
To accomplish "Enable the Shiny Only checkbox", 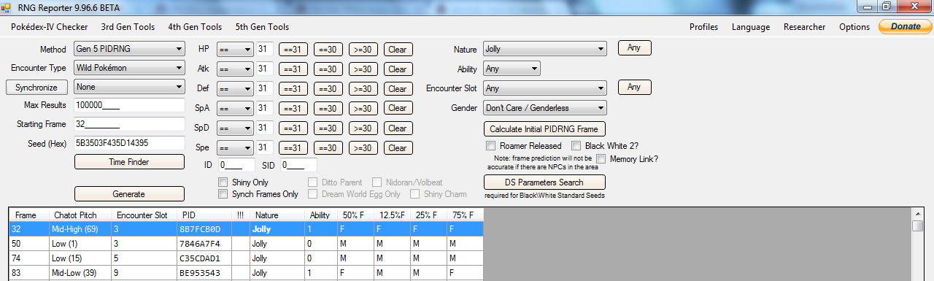I will [x=223, y=182].
